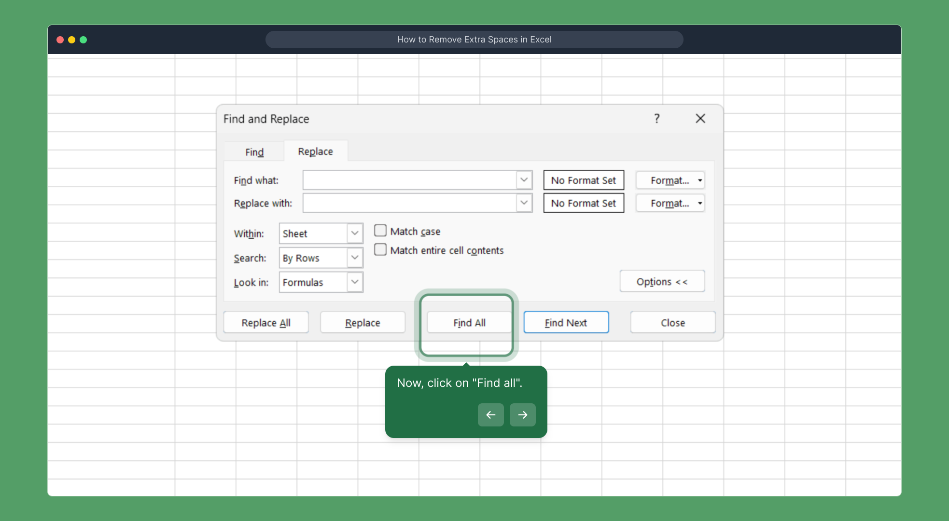
Task: Click the help question mark icon
Action: point(656,119)
